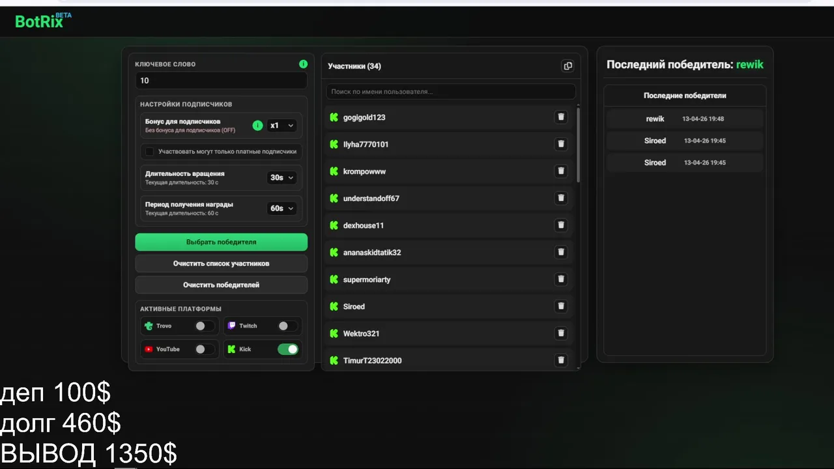Click the keyword input field containing 10
This screenshot has height=469, width=834.
point(222,81)
